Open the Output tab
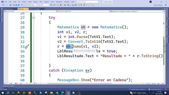The image size is (169, 95). click(12, 86)
